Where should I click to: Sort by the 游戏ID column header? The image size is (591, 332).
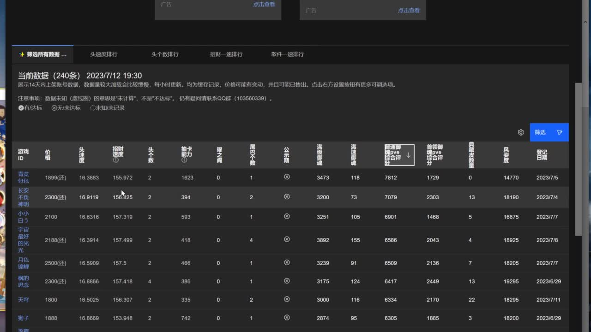23,154
